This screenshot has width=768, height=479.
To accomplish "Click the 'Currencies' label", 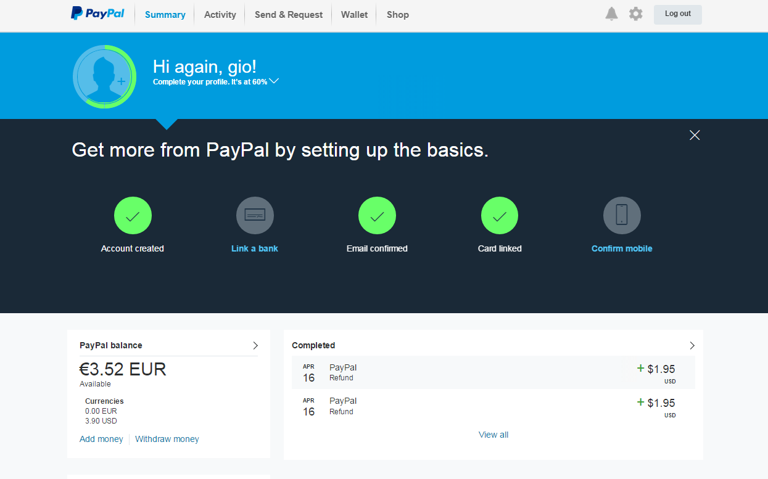I will (104, 401).
